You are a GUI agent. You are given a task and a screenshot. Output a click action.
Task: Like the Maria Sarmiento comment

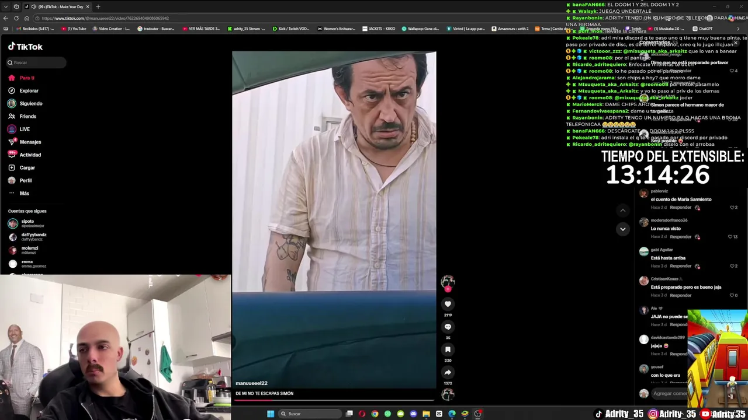pos(732,208)
